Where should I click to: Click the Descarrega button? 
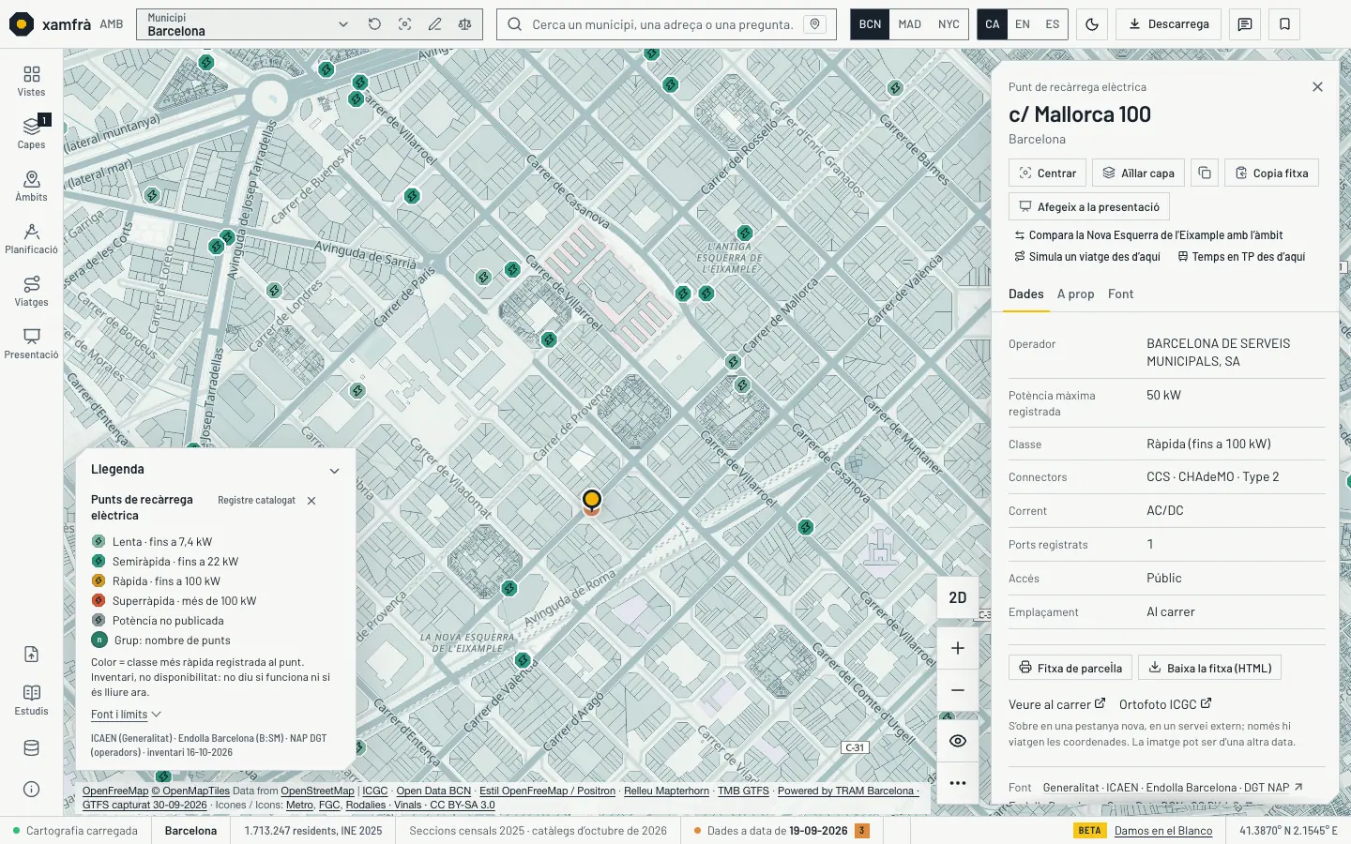(x=1169, y=24)
